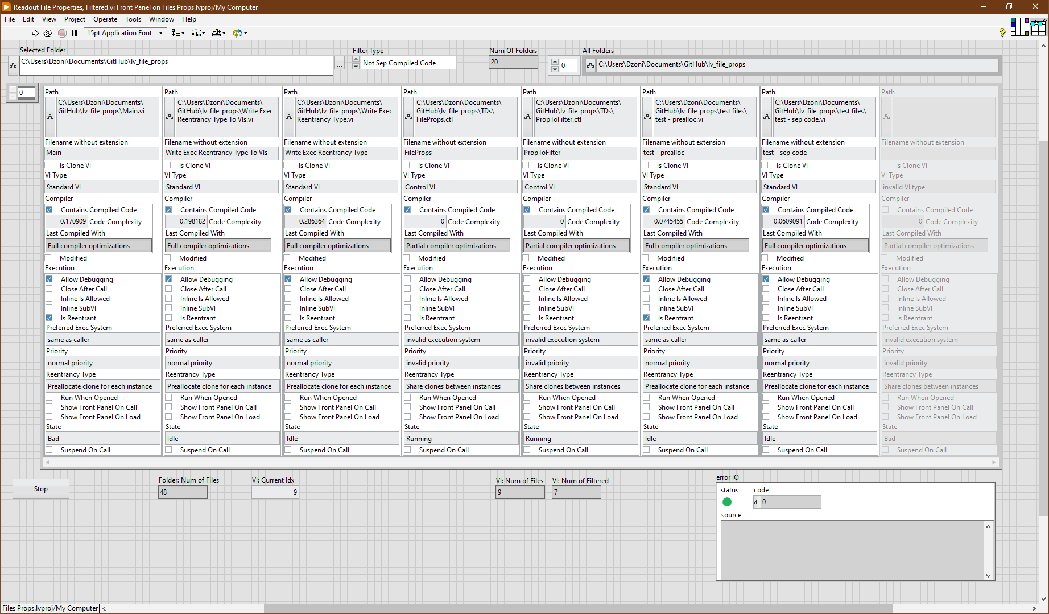This screenshot has width=1049, height=614.
Task: Show Context Help with the yellow question mark
Action: 1002,33
